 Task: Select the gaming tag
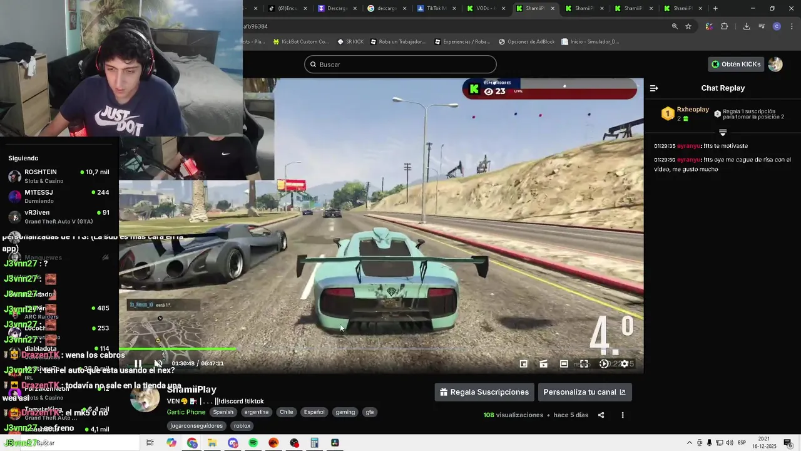point(345,412)
